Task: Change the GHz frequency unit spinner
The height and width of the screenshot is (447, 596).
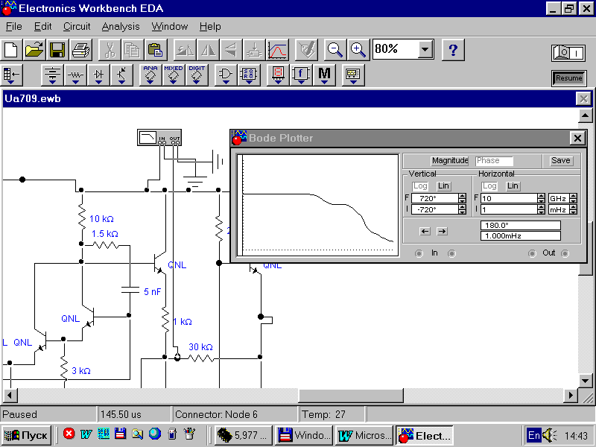Action: pyautogui.click(x=574, y=198)
